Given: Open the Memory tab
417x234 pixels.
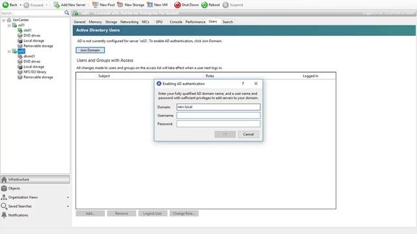Looking at the screenshot, I should (x=95, y=21).
